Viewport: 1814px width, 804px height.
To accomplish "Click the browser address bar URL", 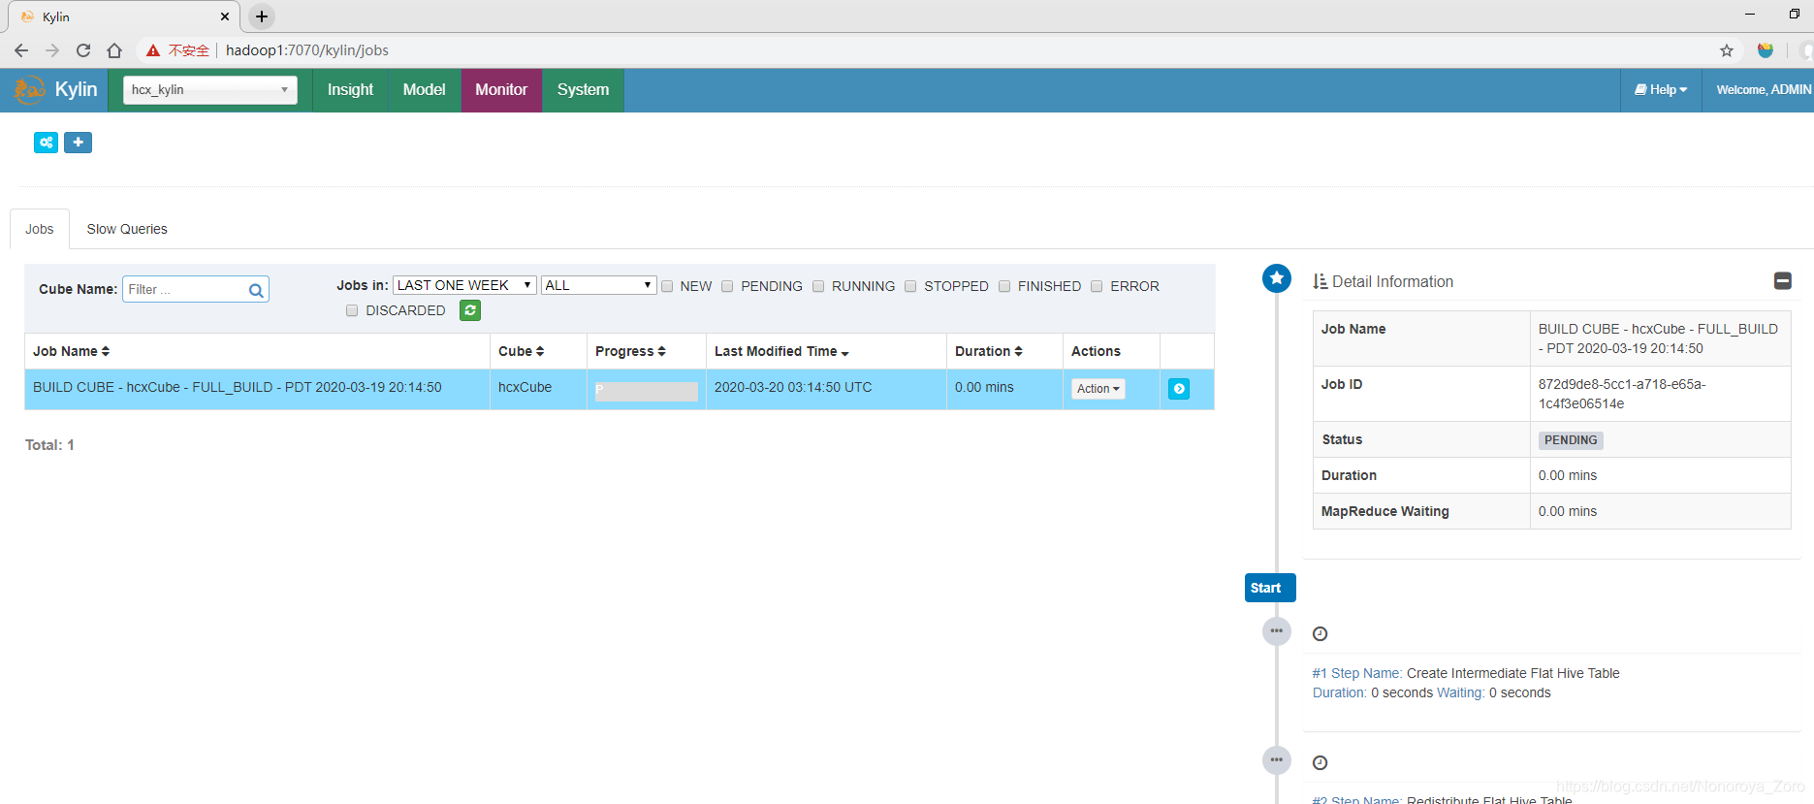I will 307,50.
